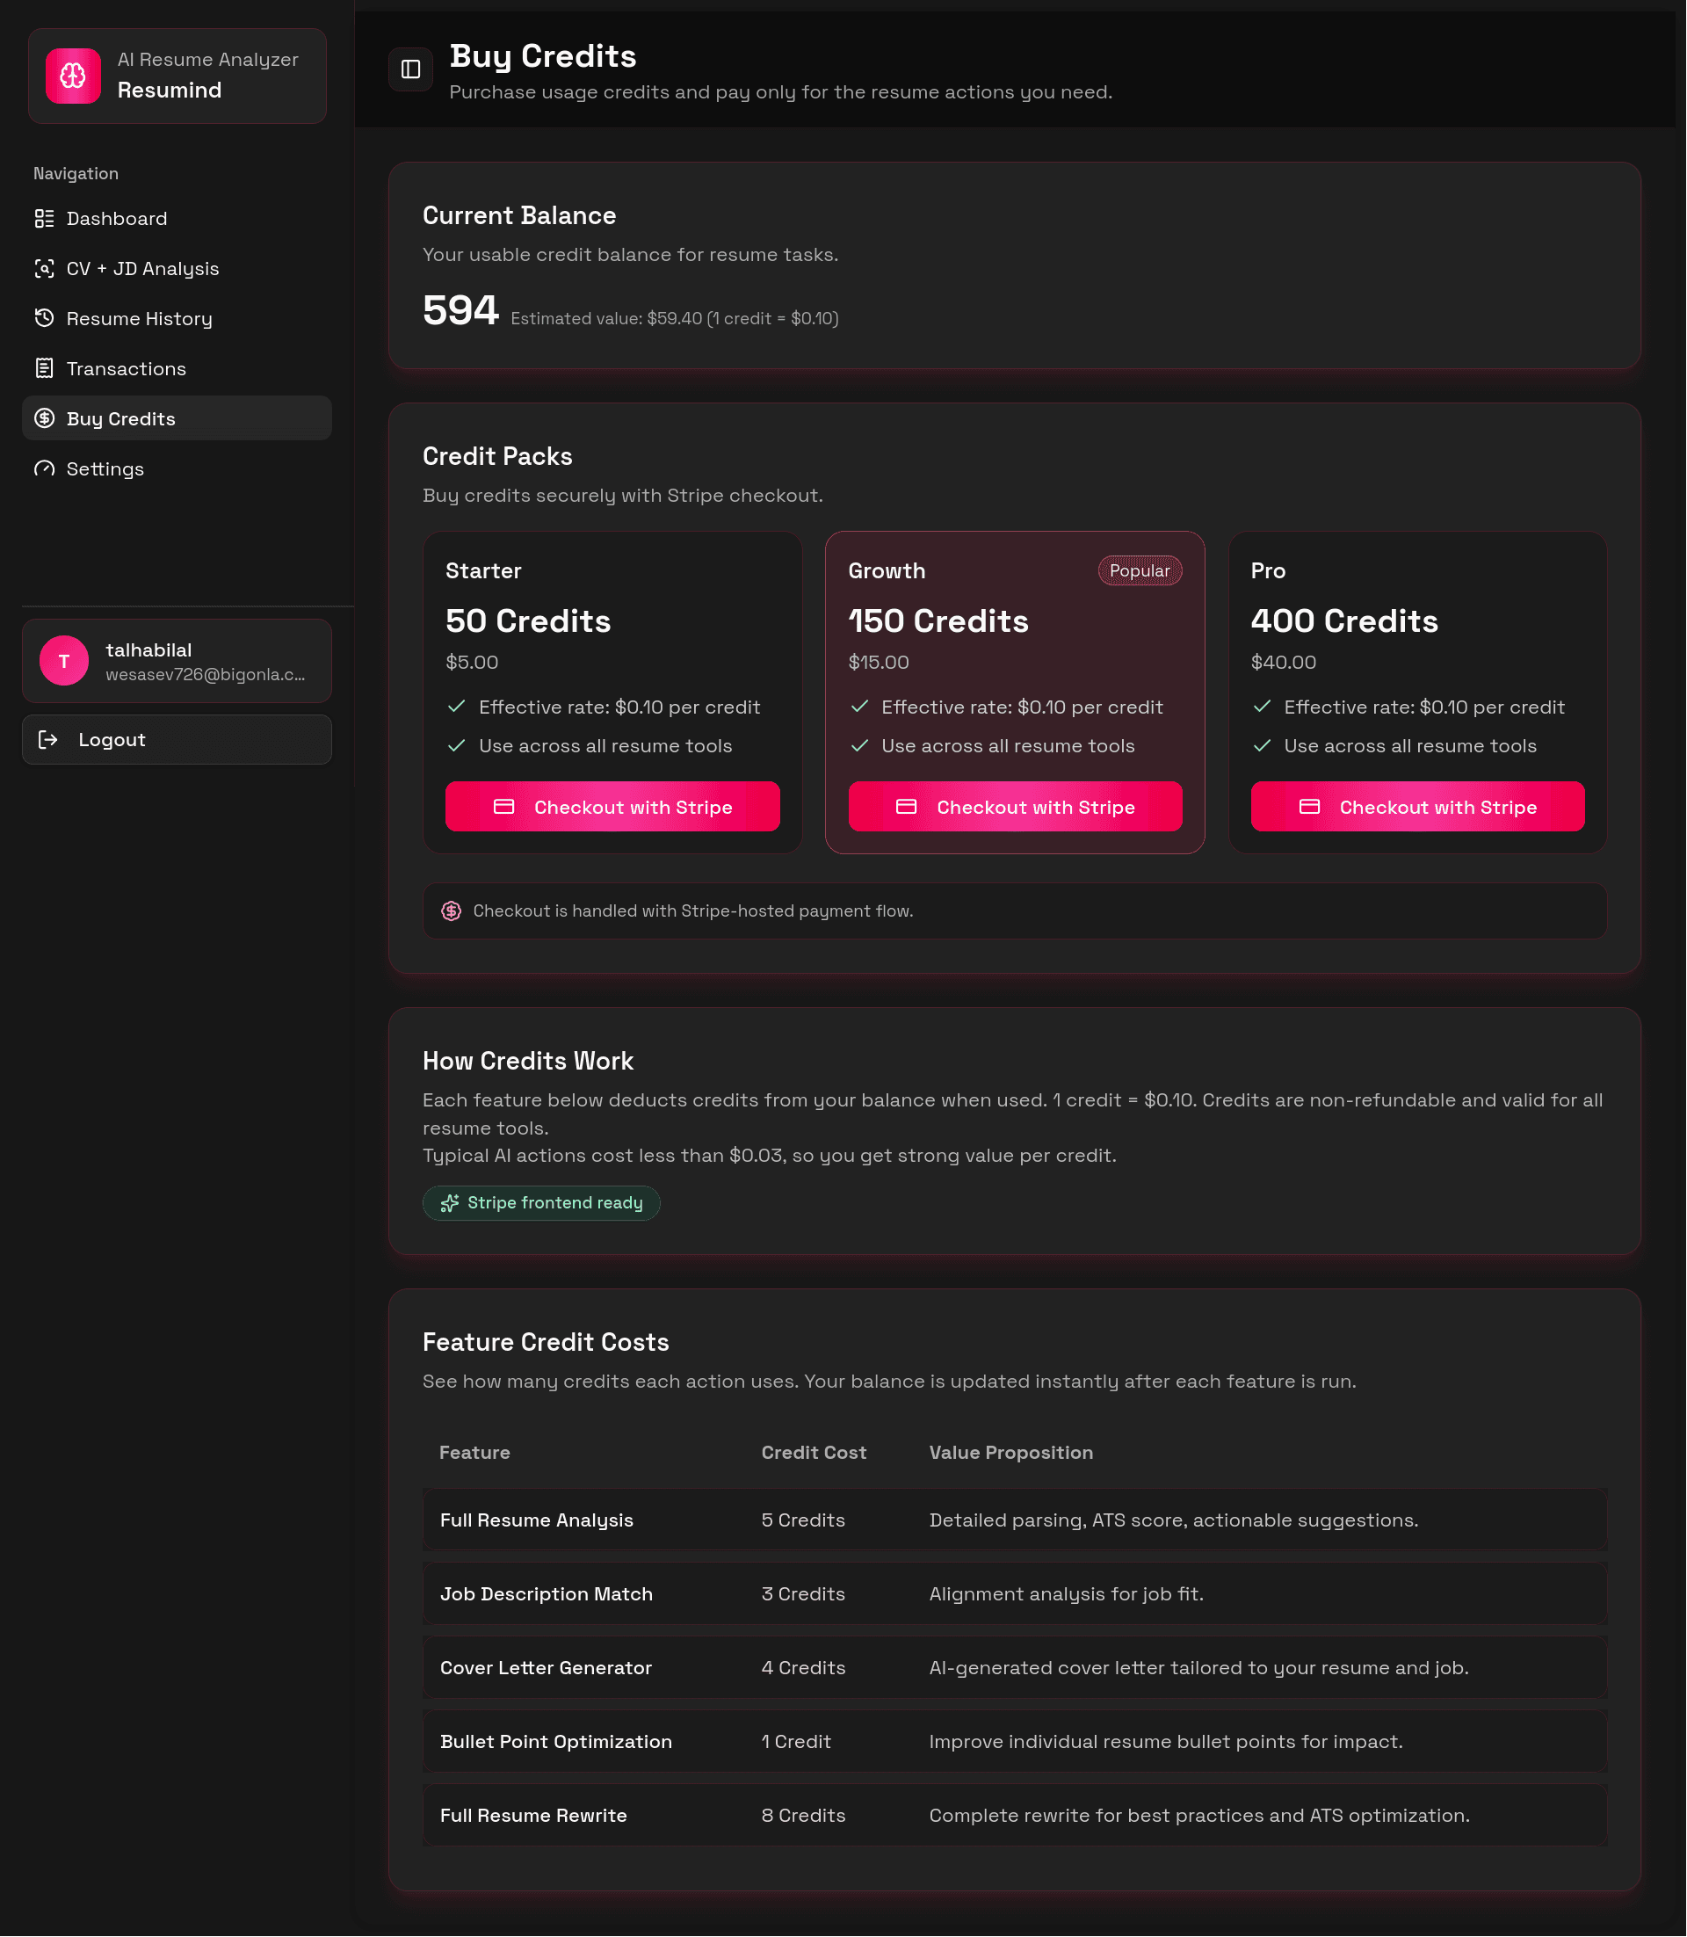Go to CV + JD Analysis

(x=177, y=268)
